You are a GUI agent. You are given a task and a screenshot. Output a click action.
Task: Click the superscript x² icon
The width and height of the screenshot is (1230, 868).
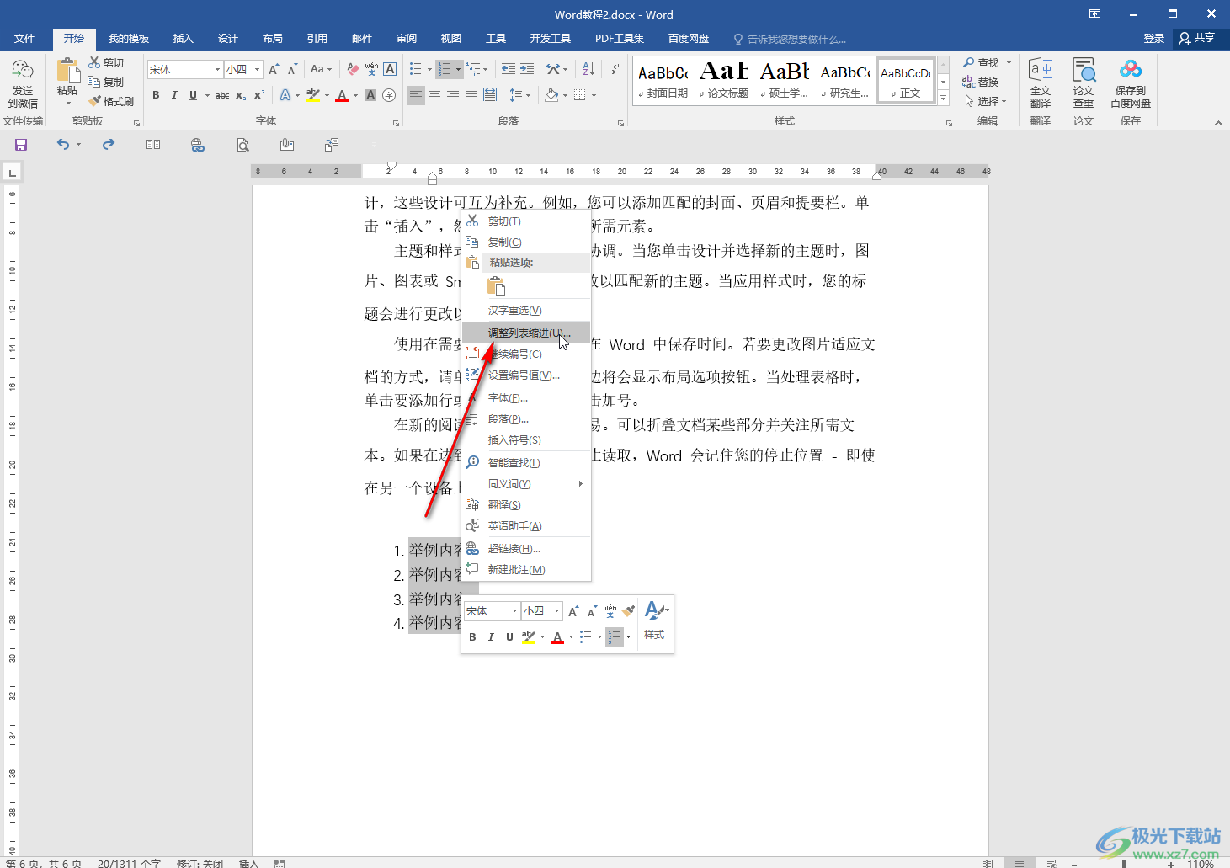point(259,95)
